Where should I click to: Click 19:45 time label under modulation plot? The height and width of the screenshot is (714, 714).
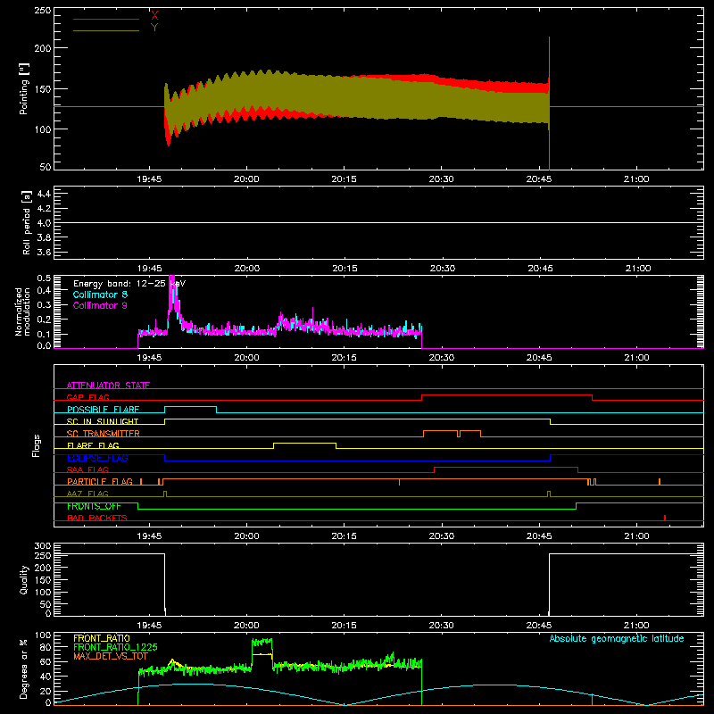point(149,358)
